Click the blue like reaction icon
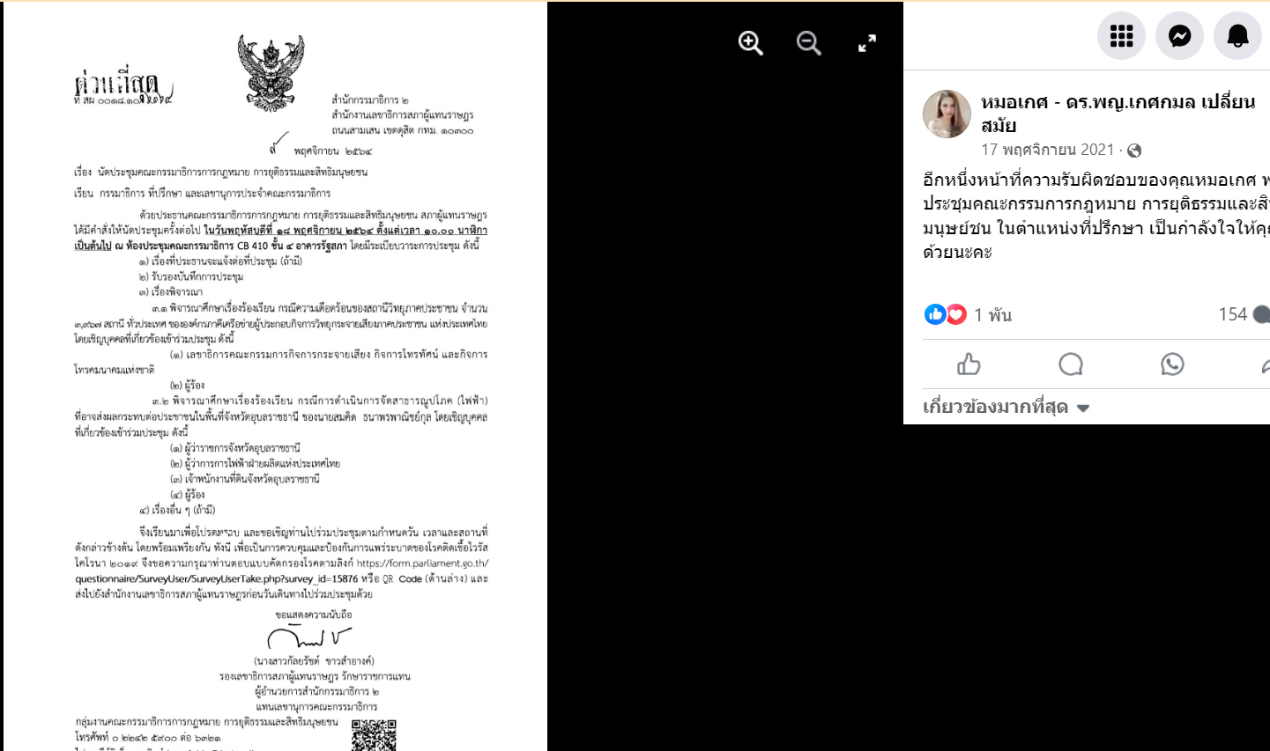 934,314
